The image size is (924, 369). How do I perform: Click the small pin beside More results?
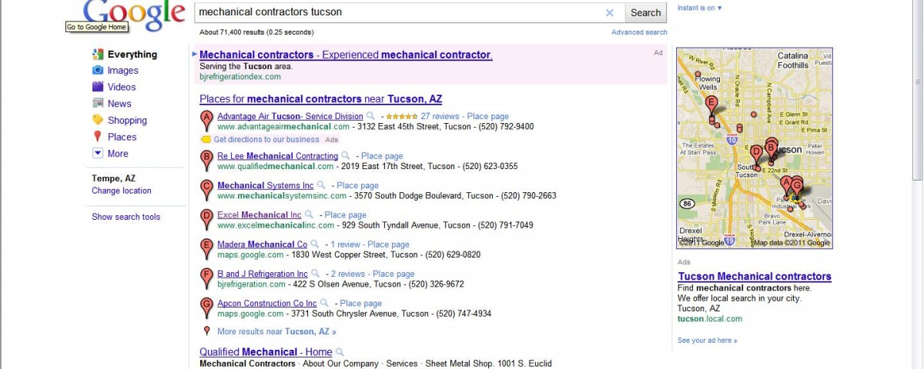tap(206, 331)
